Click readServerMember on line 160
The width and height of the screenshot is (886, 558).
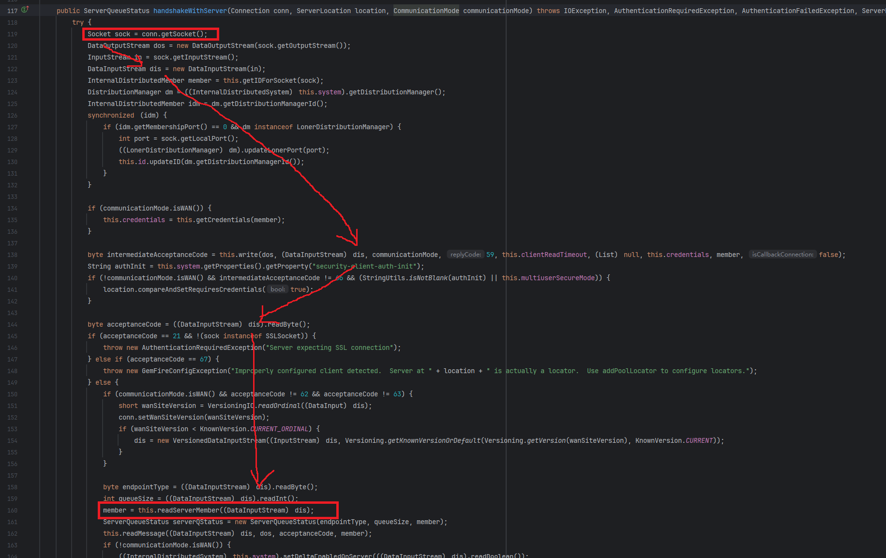tap(188, 510)
